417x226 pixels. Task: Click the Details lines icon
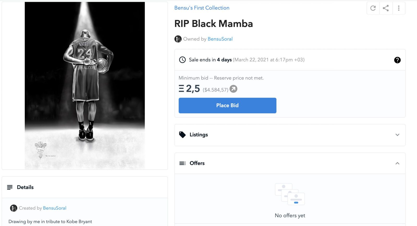click(x=10, y=187)
